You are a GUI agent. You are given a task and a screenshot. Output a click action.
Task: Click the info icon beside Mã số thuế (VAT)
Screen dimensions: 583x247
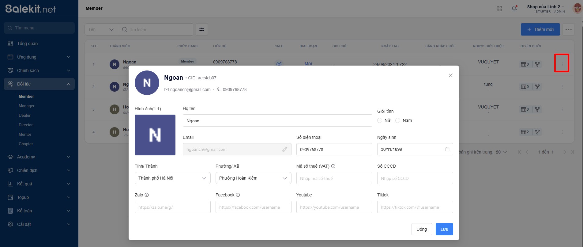coord(333,166)
